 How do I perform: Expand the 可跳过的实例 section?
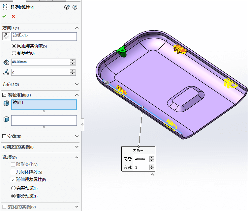pyautogui.click(x=77, y=147)
